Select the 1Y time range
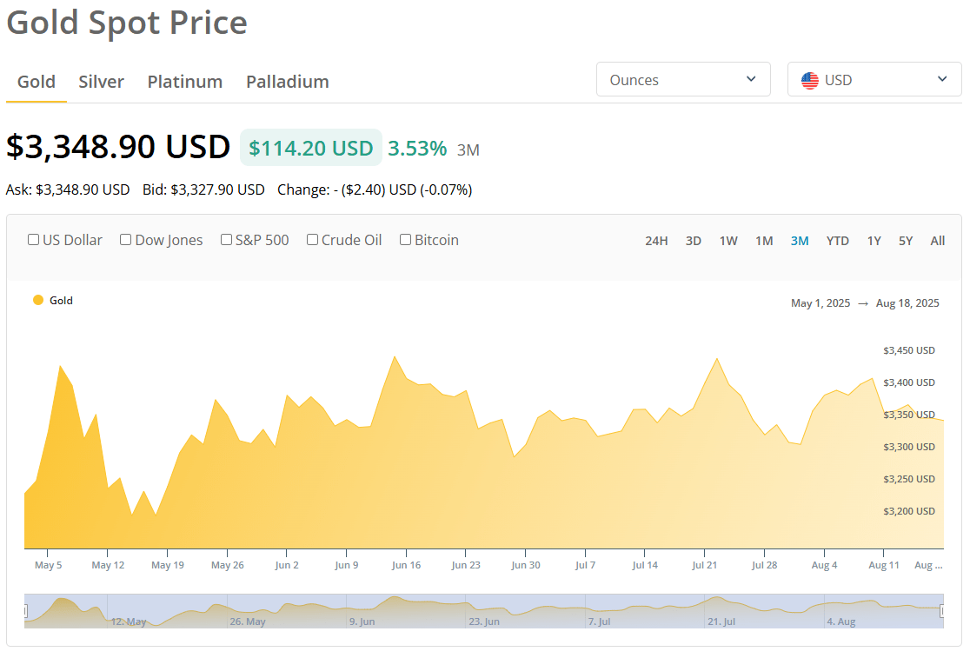This screenshot has height=658, width=970. [x=874, y=241]
